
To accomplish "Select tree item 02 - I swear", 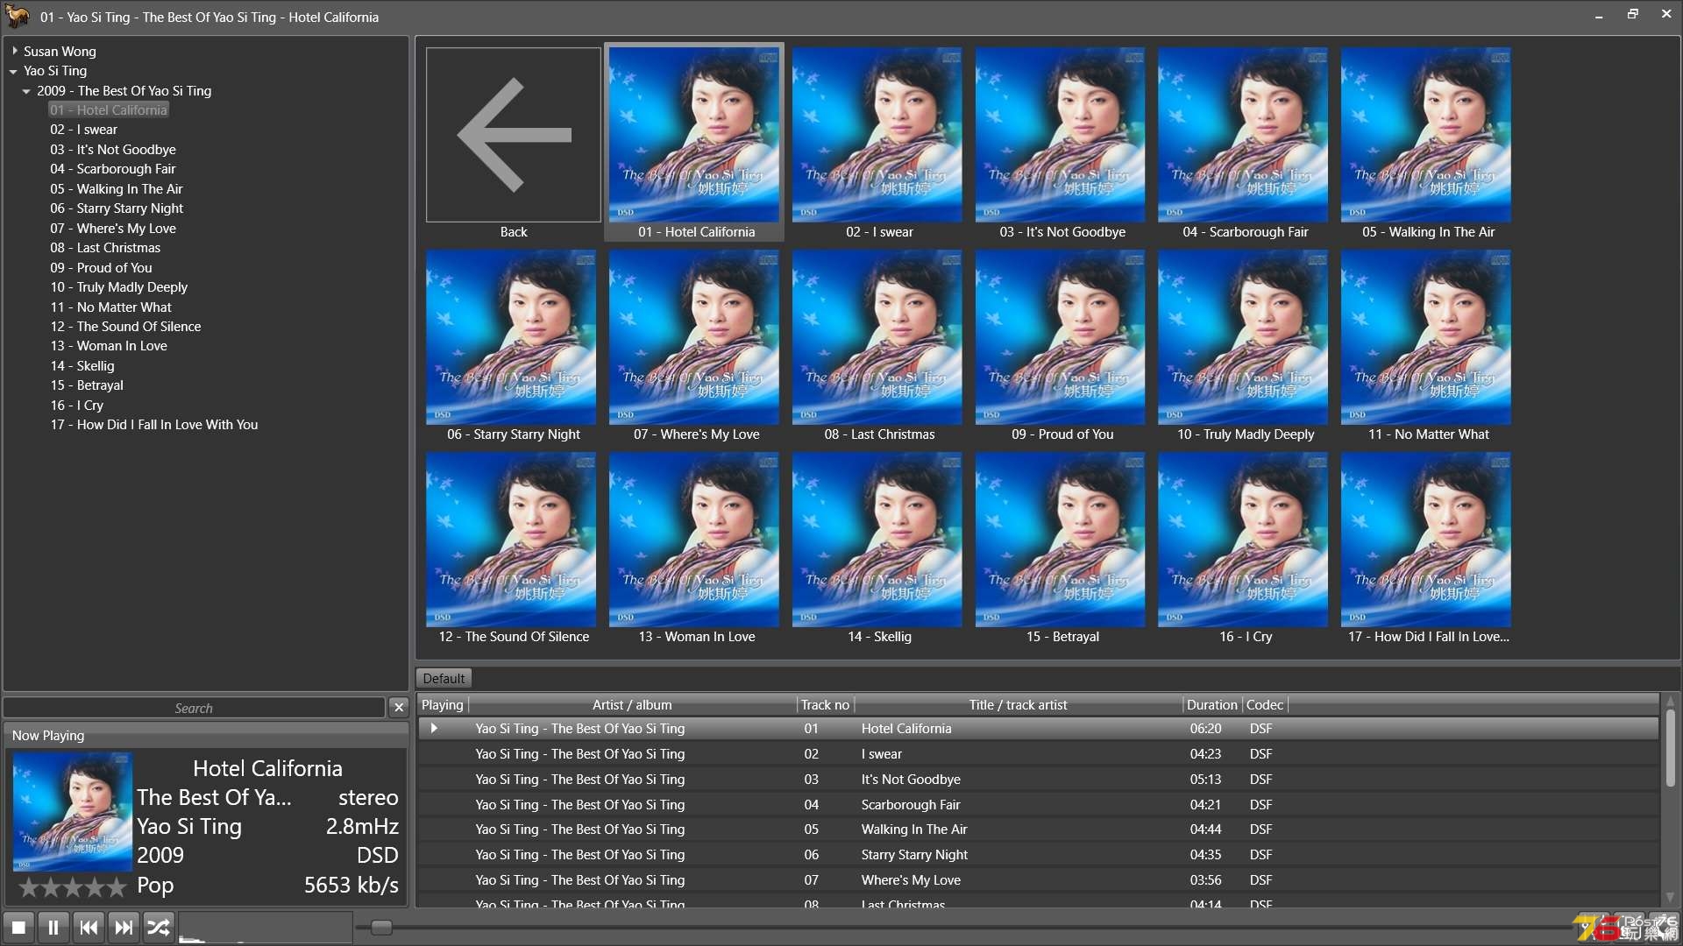I will click(x=84, y=130).
